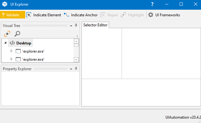
Task: Click the orange highlight element icon in Visual Tree
Action: (7, 34)
